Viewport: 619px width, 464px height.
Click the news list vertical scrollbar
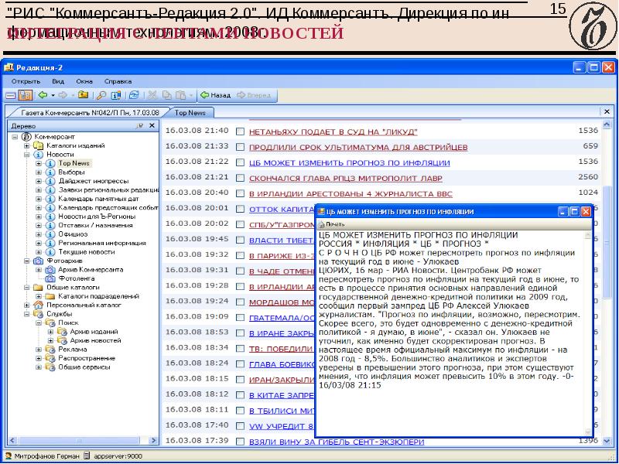point(608,278)
